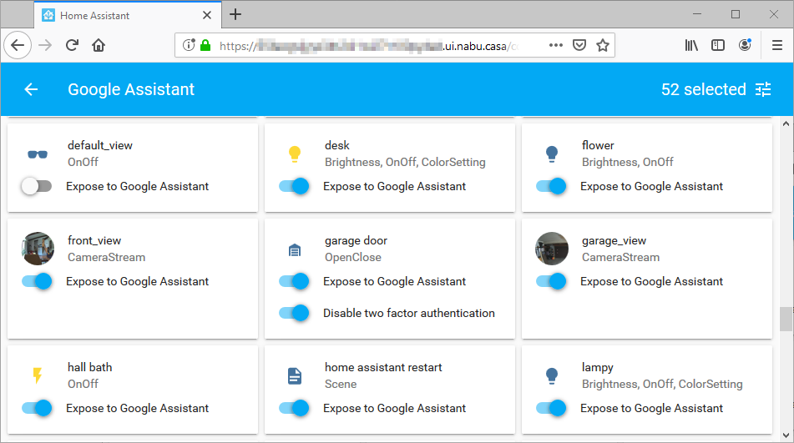Click the hall bath lightning bolt icon
The width and height of the screenshot is (794, 443).
point(37,376)
